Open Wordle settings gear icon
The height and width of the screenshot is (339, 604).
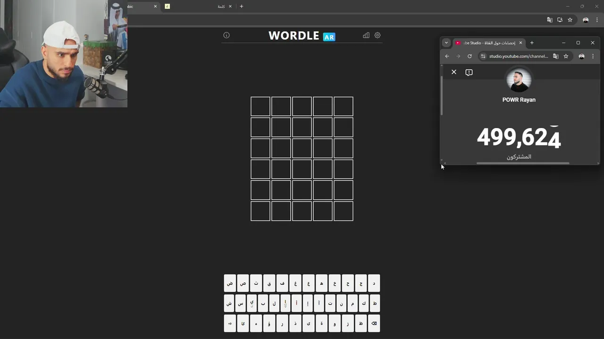coord(377,35)
